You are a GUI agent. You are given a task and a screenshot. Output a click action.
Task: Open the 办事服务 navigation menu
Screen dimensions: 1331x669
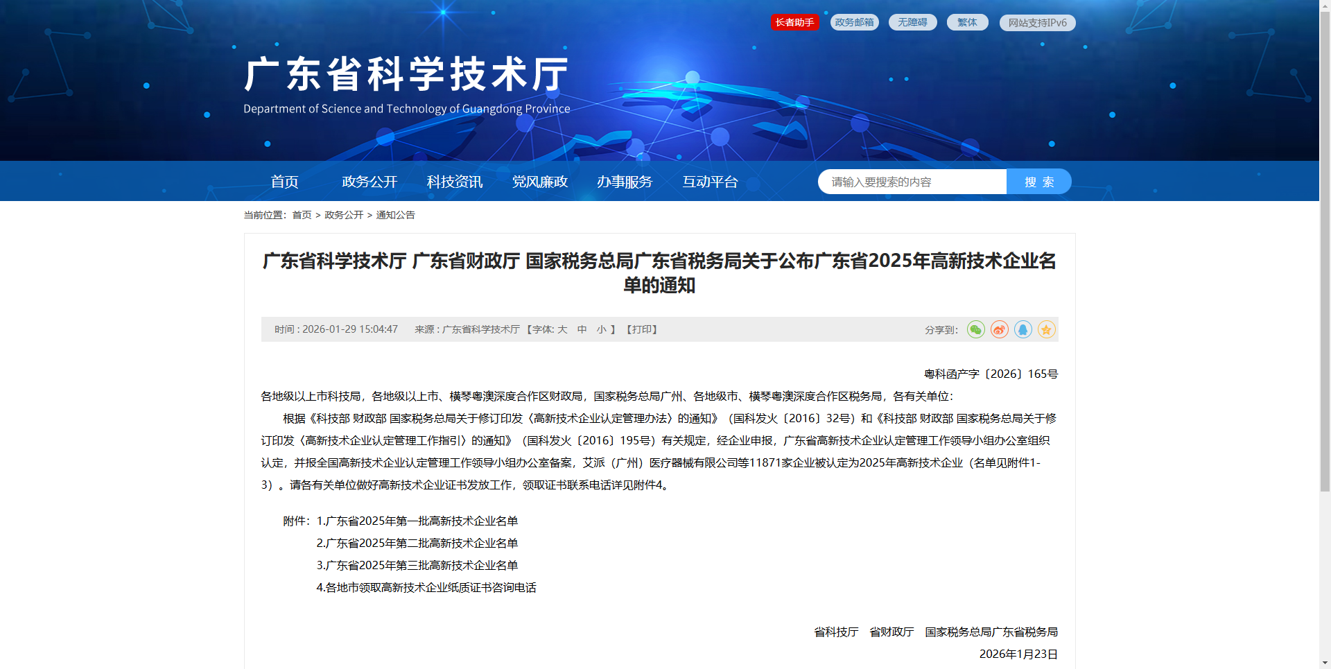pyautogui.click(x=625, y=182)
